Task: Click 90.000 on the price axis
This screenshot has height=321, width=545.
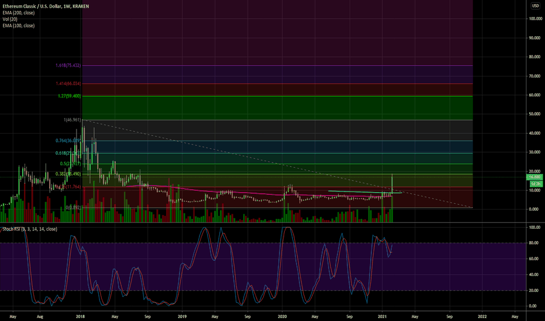Action: click(534, 38)
